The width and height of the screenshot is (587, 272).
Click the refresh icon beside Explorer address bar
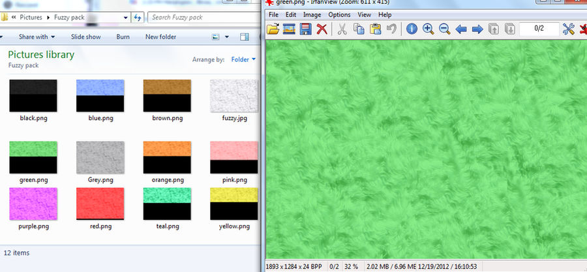(x=138, y=17)
